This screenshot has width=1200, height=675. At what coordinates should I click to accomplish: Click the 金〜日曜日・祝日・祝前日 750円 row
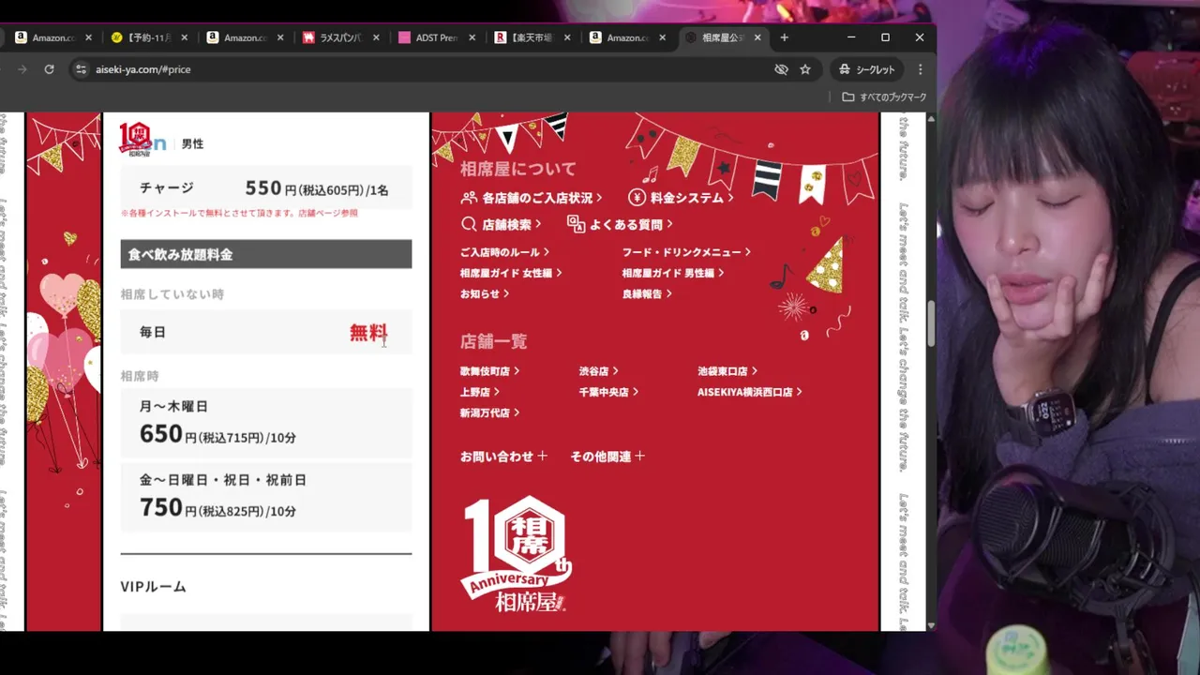[x=266, y=496]
